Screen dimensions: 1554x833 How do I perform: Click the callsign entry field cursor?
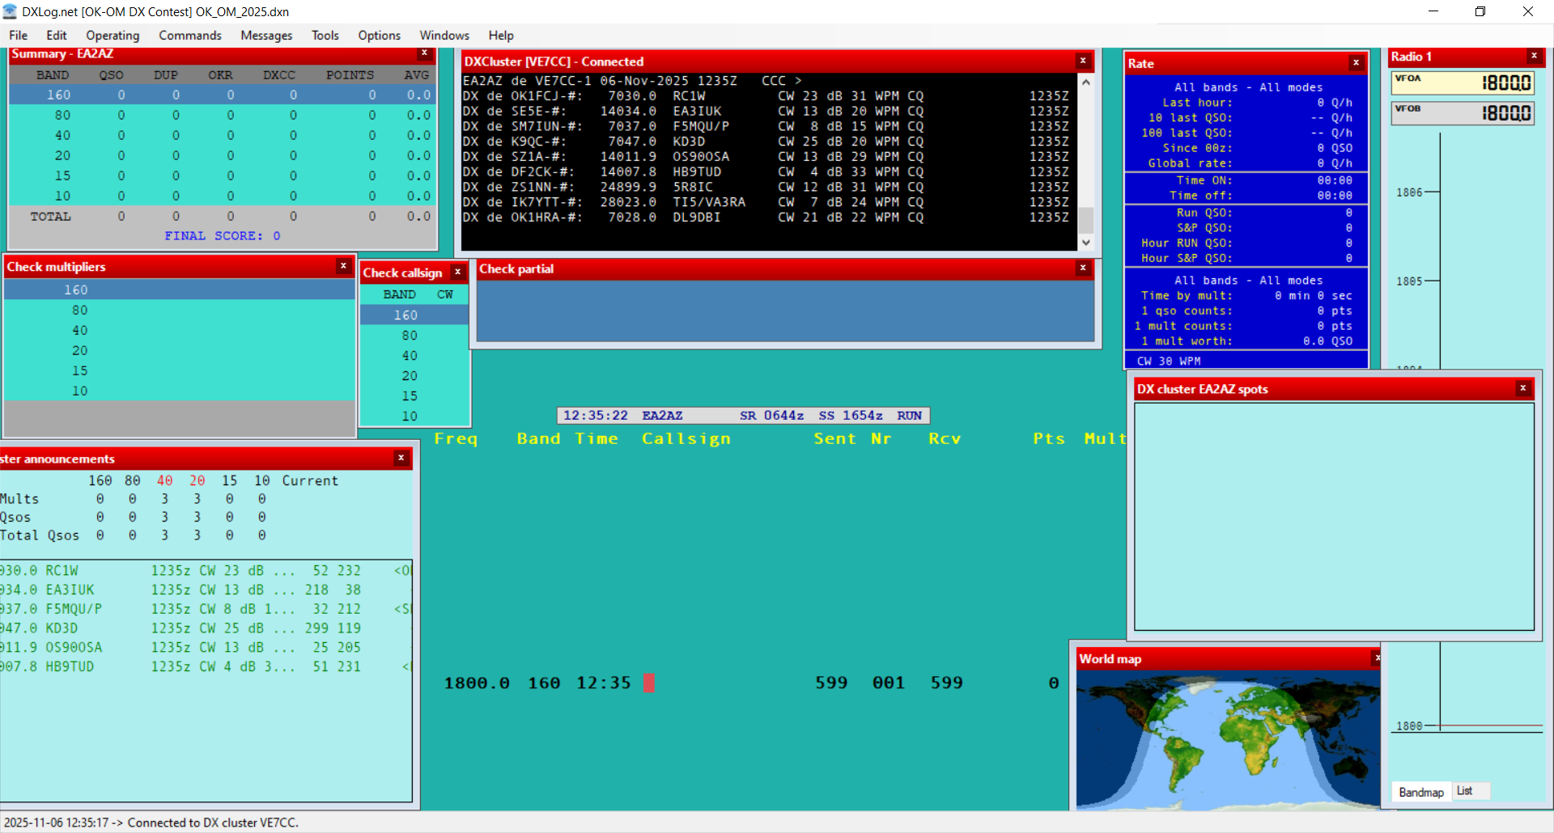pos(649,683)
